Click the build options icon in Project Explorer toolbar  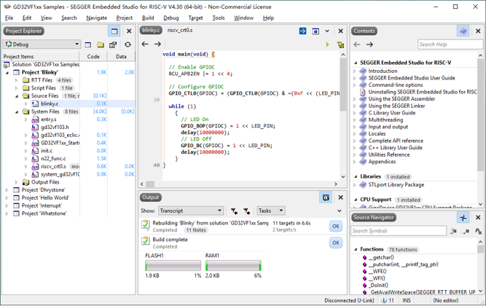[x=113, y=44]
